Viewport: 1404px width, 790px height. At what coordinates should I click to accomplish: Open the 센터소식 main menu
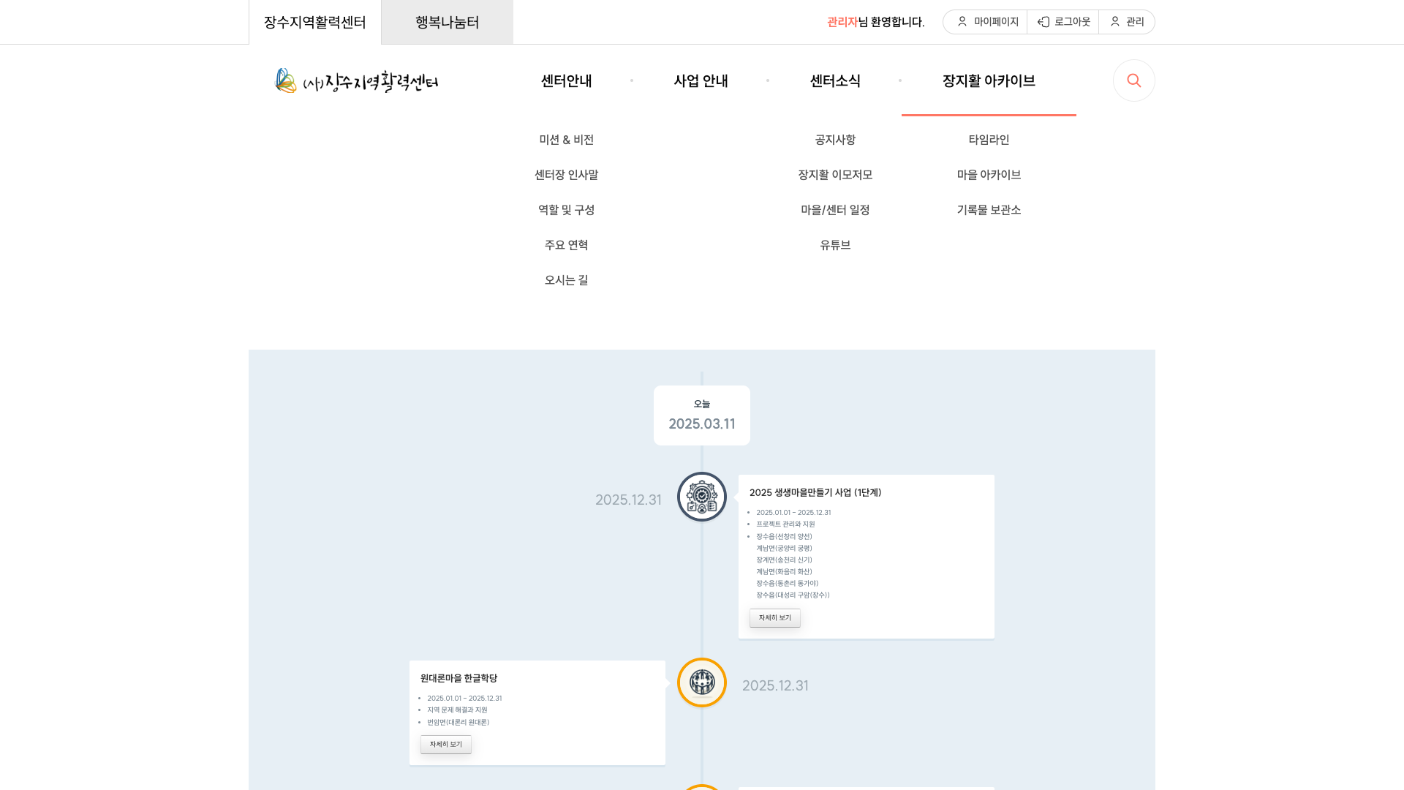835,80
